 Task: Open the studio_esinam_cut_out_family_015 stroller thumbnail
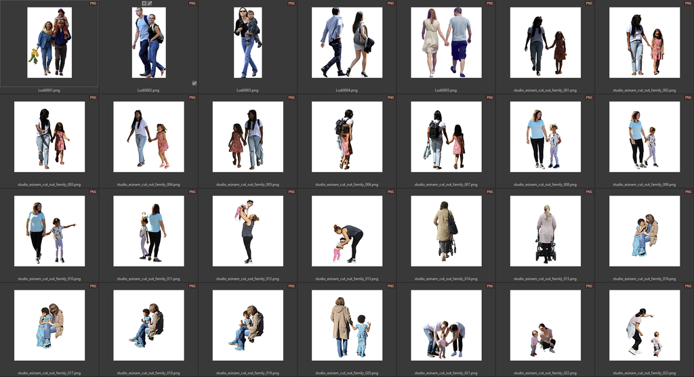546,231
